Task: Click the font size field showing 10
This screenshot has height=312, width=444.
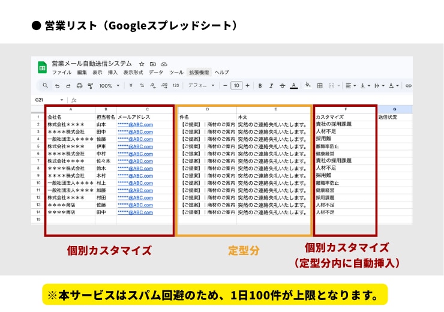Action: pyautogui.click(x=236, y=85)
